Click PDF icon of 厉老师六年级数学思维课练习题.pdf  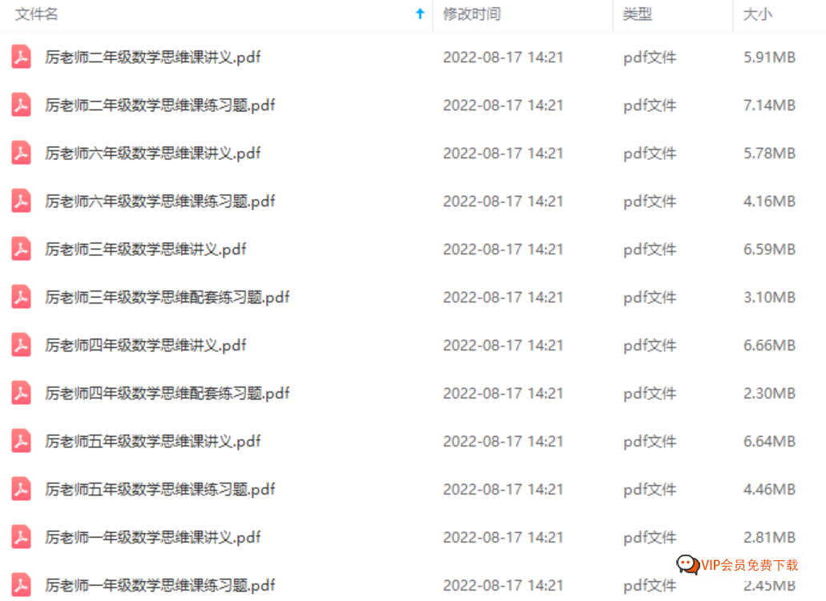point(21,201)
